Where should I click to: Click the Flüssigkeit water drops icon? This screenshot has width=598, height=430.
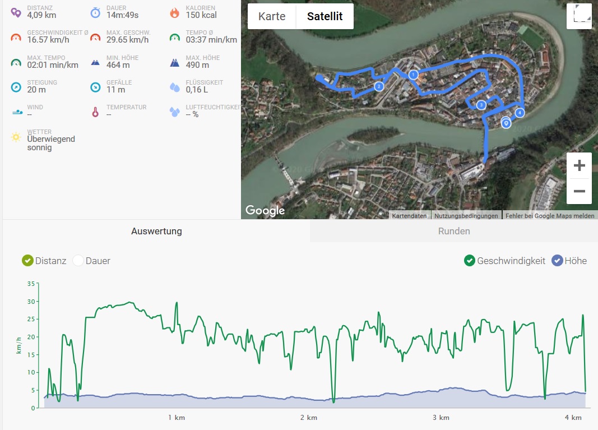[175, 87]
